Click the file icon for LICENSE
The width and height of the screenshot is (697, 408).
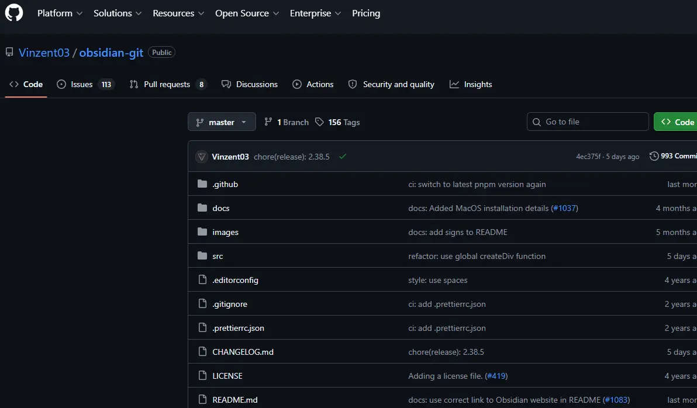202,375
